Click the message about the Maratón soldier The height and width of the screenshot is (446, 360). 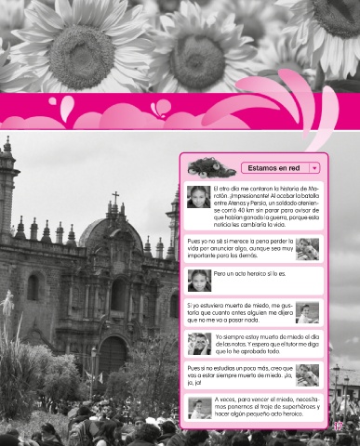point(254,205)
